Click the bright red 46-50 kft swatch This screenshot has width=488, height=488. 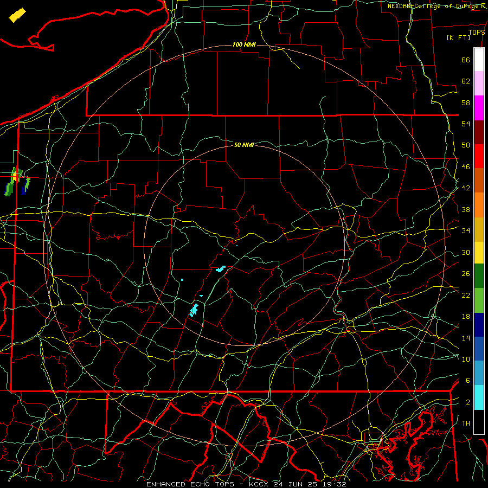coord(479,156)
